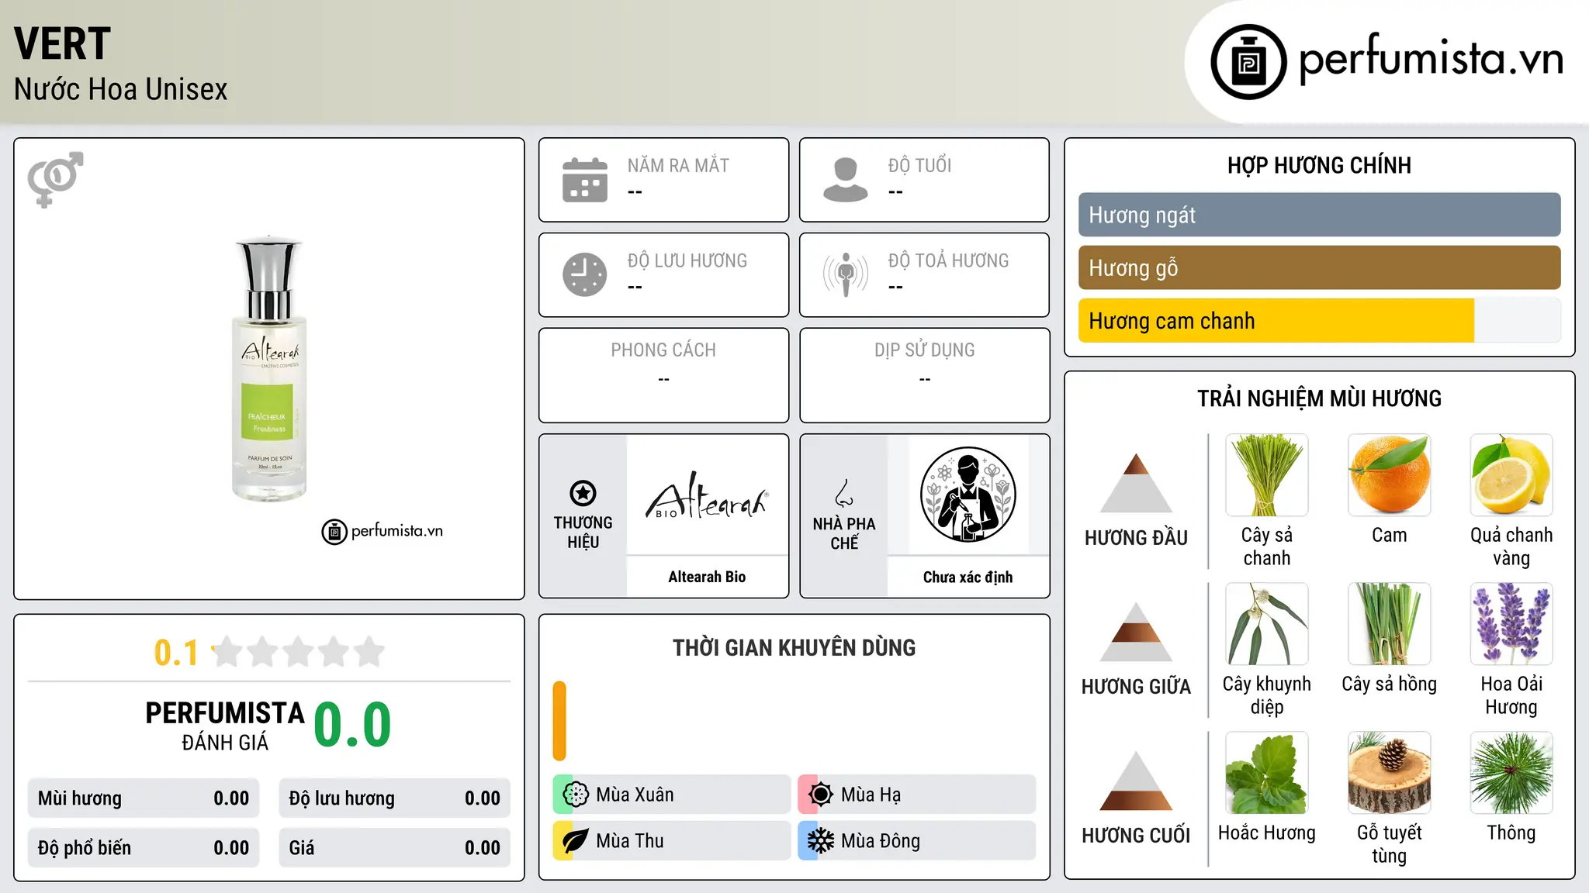Click the Chưa xác định perfumer label
1589x893 pixels.
click(968, 577)
